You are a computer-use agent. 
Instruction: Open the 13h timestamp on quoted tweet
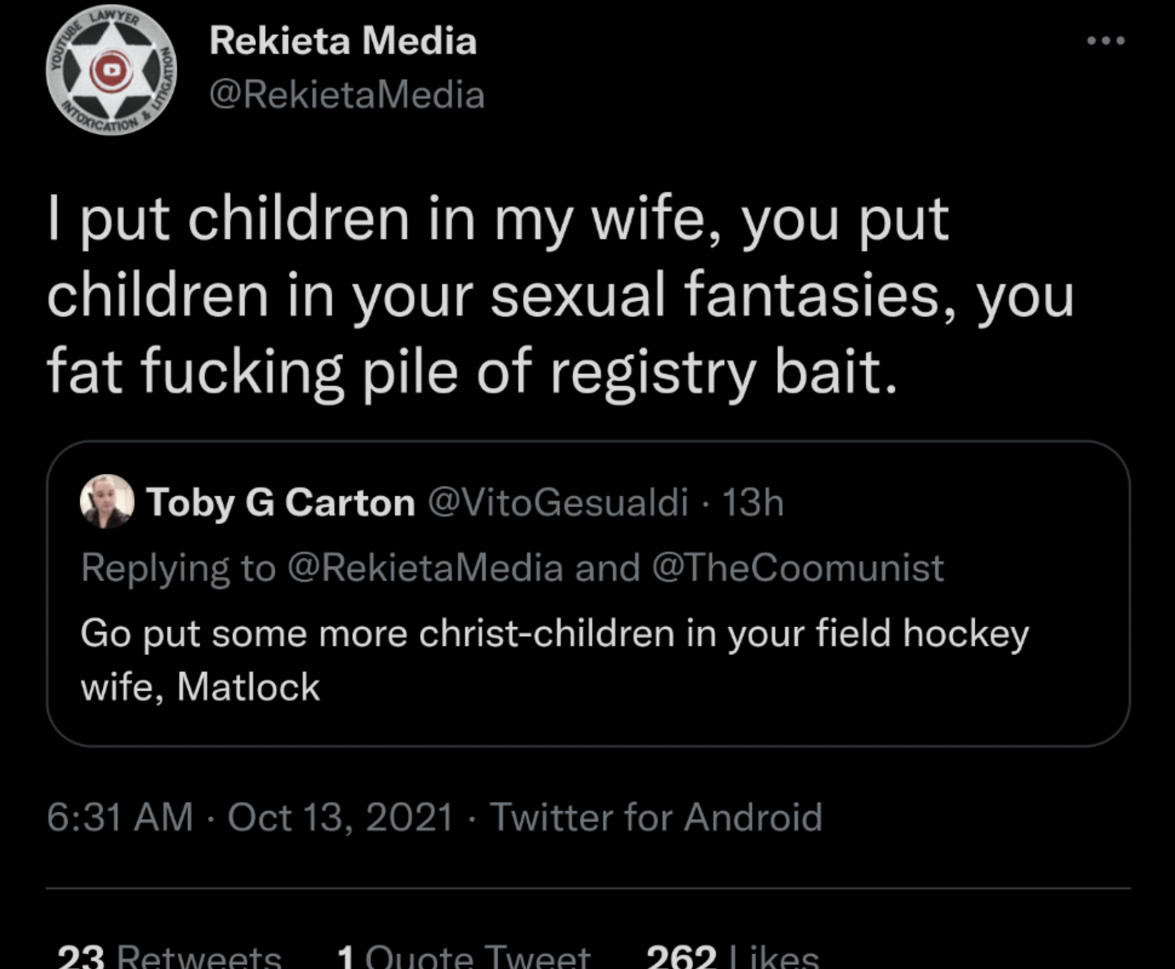pyautogui.click(x=753, y=503)
